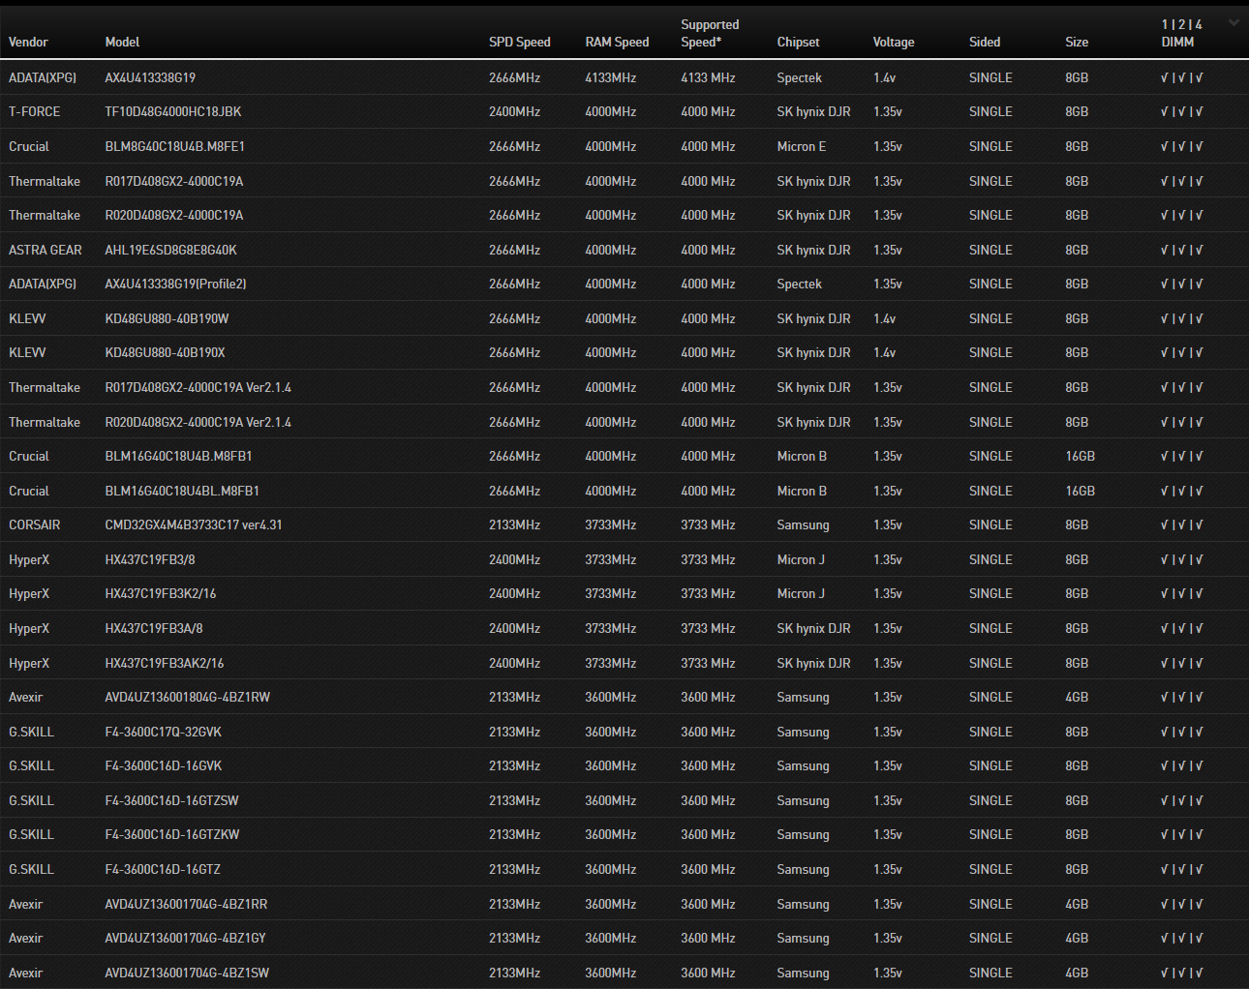
Task: Sort by the Vendor column header
Action: pyautogui.click(x=28, y=42)
